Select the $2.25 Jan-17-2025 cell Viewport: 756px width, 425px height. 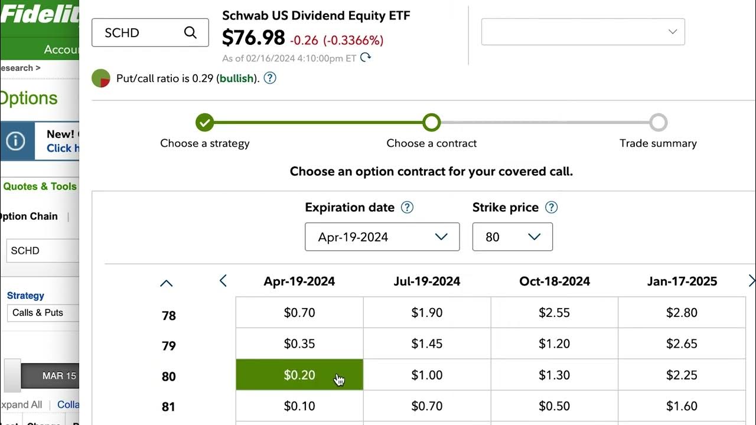pyautogui.click(x=682, y=375)
